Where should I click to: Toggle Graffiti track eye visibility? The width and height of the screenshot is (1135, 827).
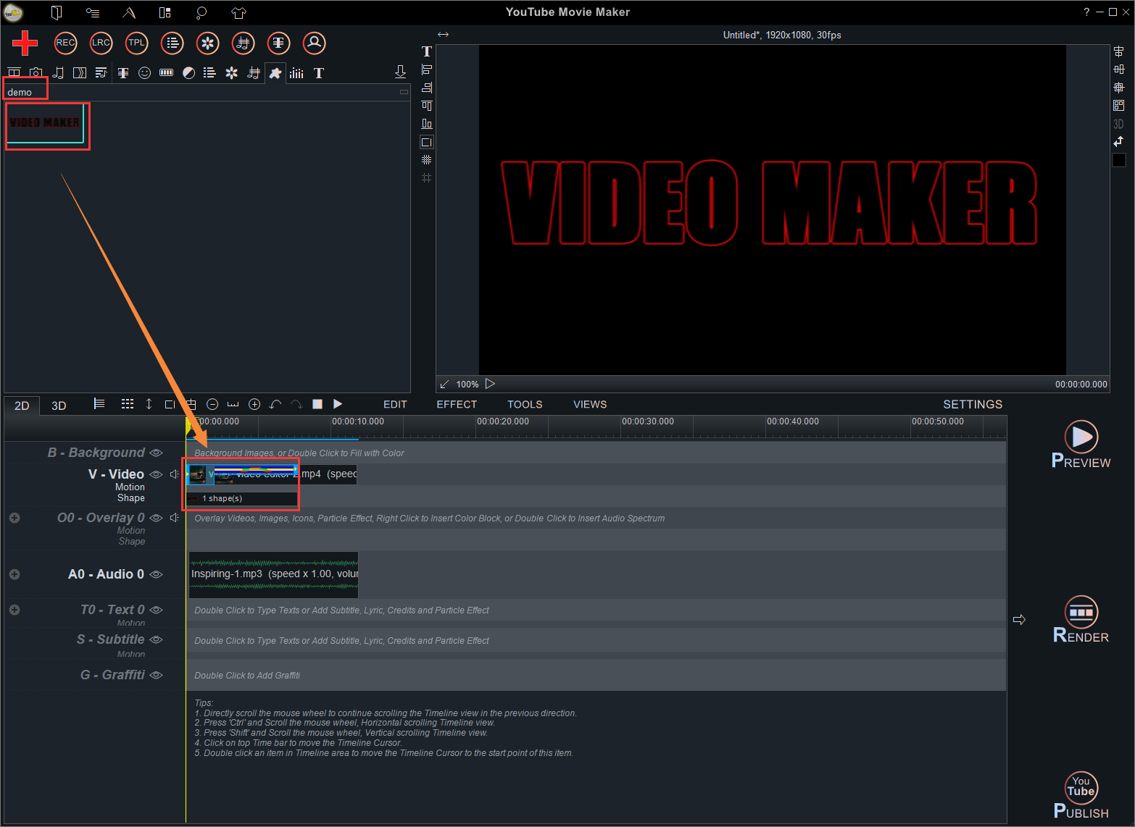pyautogui.click(x=156, y=675)
